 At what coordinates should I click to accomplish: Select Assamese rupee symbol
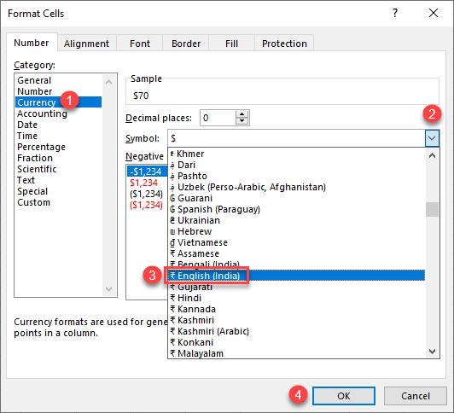click(x=297, y=253)
